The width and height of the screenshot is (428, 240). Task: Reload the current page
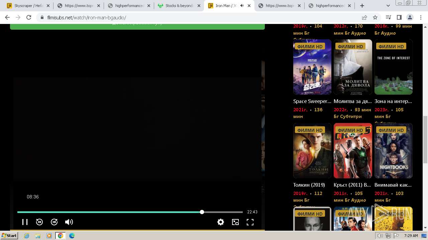(29, 18)
